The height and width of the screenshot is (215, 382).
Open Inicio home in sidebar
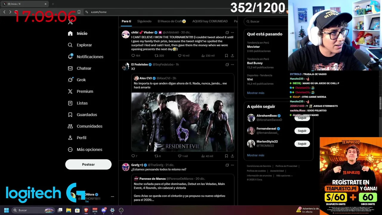coord(78,33)
